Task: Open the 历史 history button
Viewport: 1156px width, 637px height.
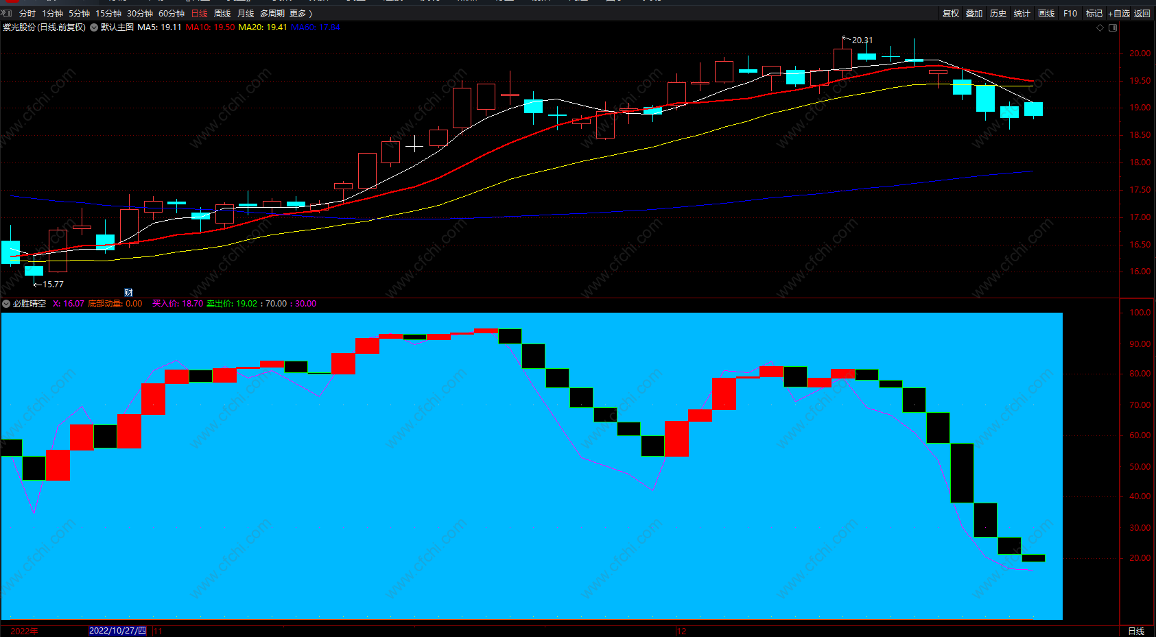Action: pos(998,14)
